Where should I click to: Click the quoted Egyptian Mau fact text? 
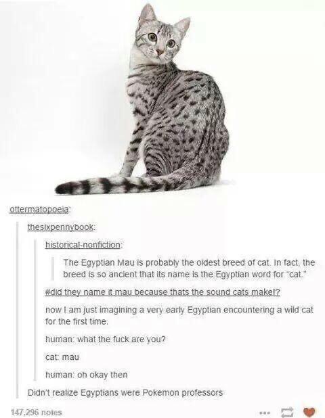pyautogui.click(x=189, y=268)
